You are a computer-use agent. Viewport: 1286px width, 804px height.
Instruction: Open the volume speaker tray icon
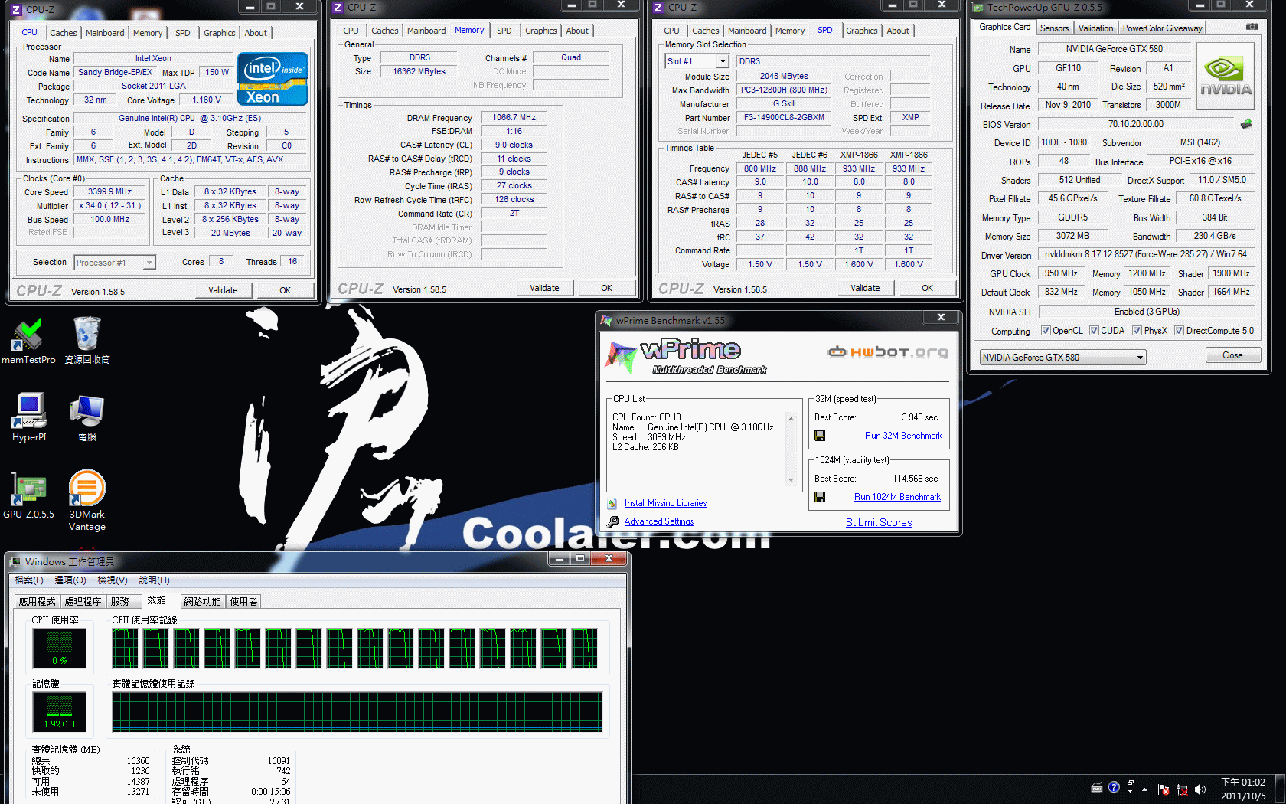[x=1200, y=789]
